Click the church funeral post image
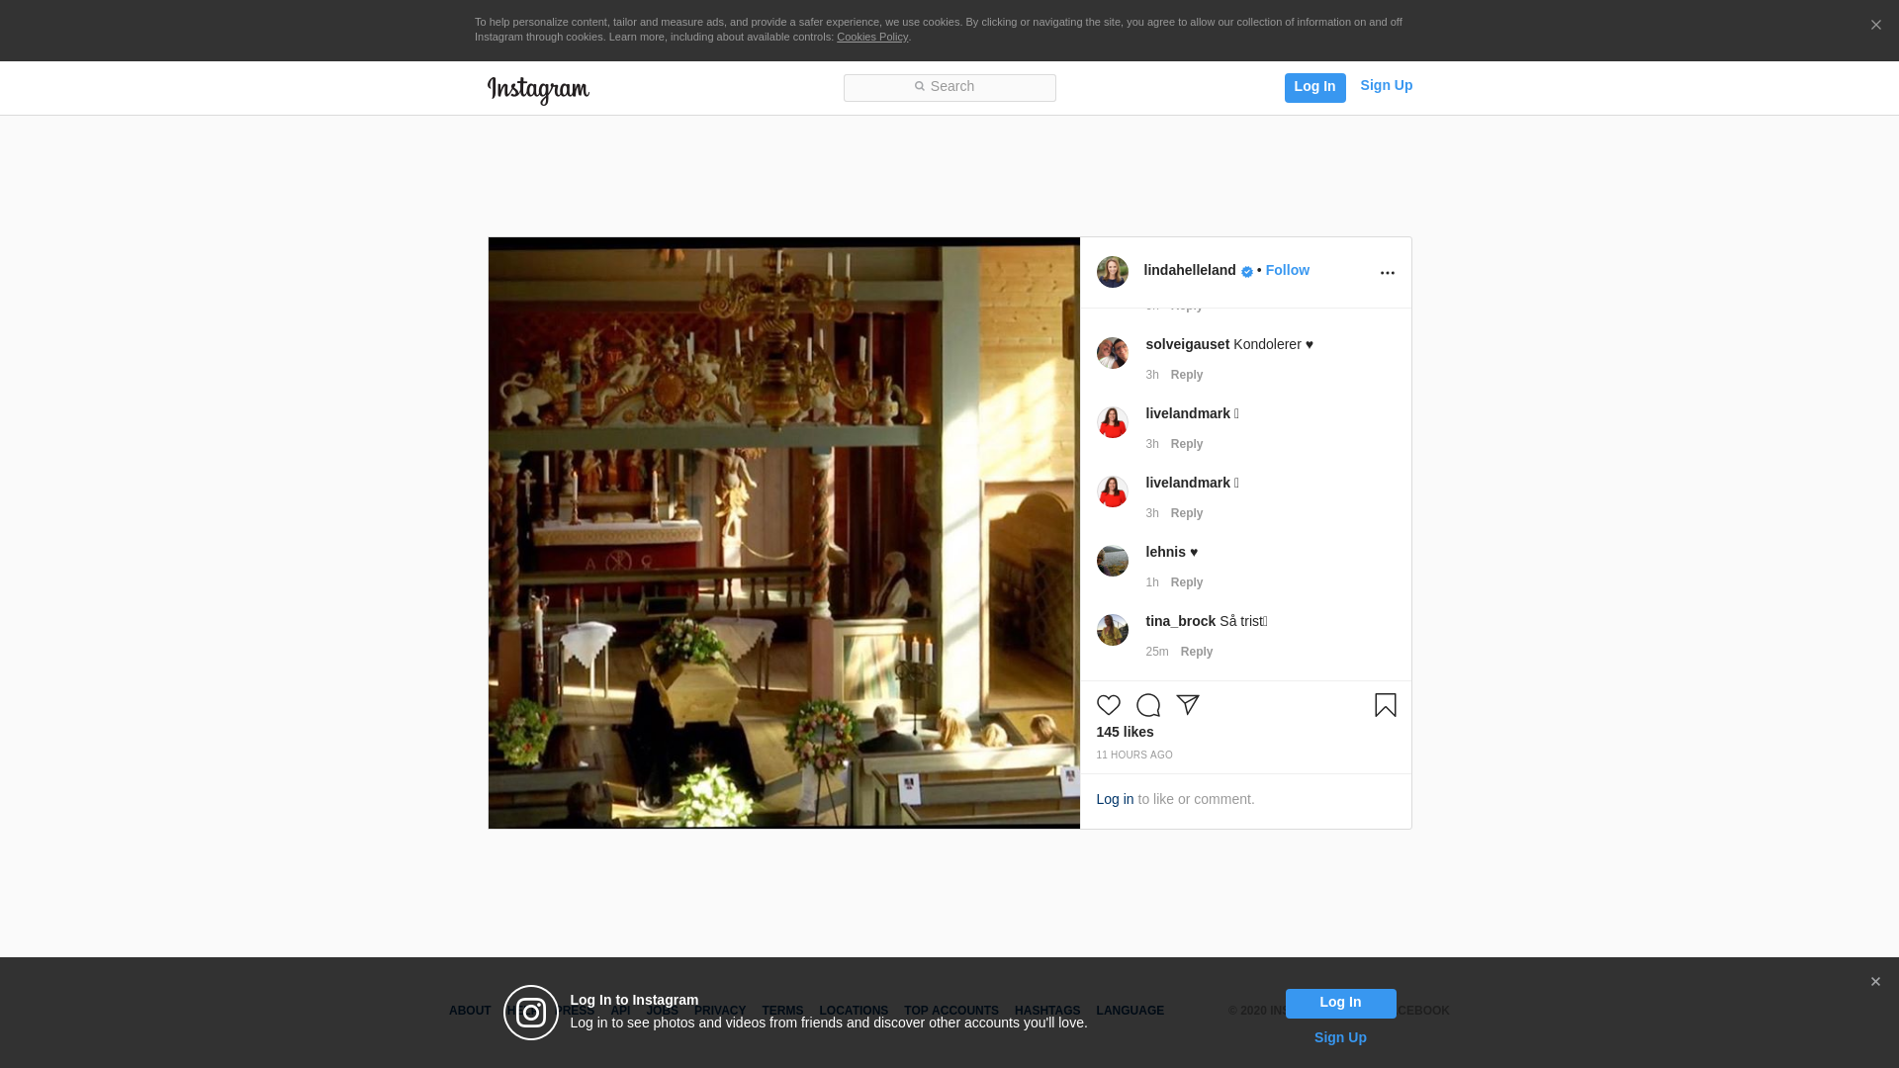This screenshot has width=1899, height=1068. [783, 533]
